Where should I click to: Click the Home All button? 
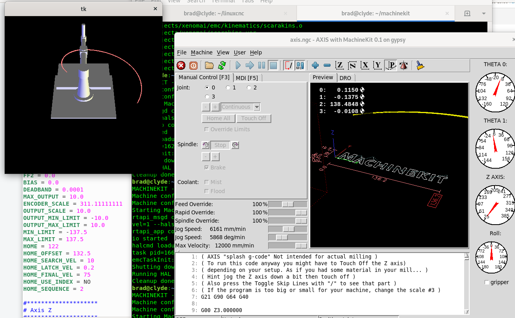click(218, 118)
